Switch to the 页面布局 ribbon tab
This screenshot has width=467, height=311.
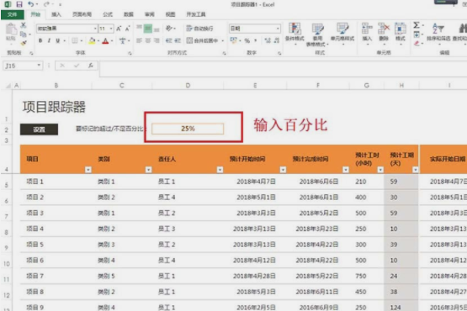(x=82, y=14)
